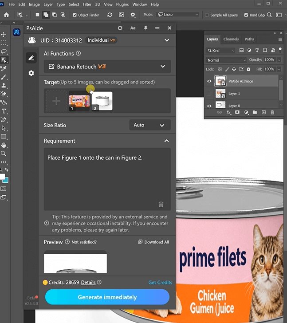Screen dimensions: 287x323
Task: Click the Not satisfied? link
Action: point(84,242)
